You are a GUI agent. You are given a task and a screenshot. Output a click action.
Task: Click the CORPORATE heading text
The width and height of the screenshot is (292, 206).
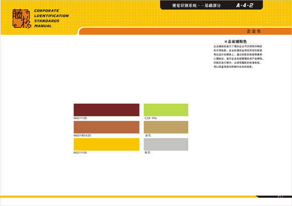click(x=46, y=11)
